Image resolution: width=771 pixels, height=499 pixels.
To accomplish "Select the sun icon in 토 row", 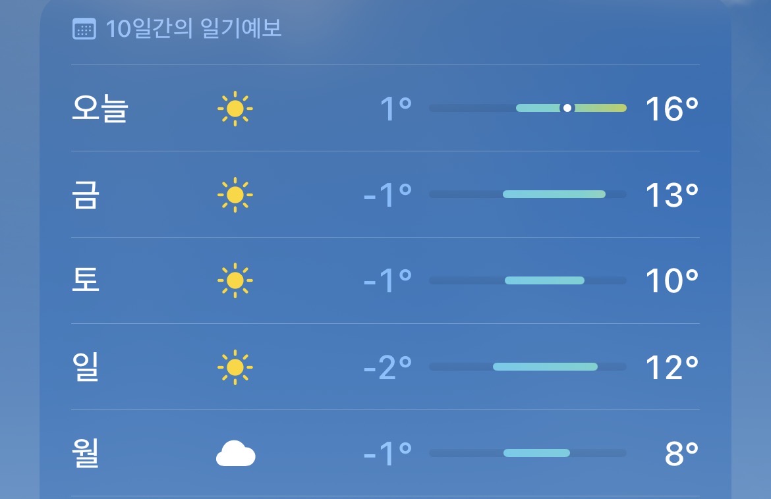I will 235,281.
